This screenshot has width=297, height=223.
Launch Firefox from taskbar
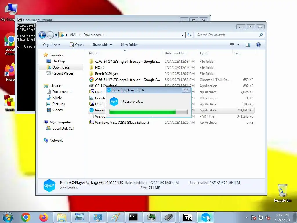44,217
